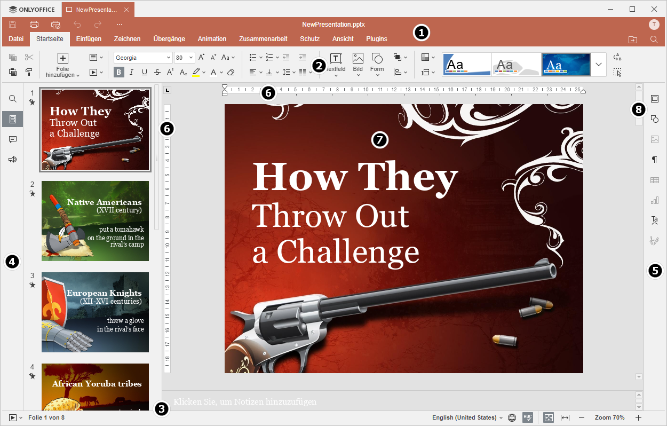Open the search panel in left sidebar
Image resolution: width=667 pixels, height=426 pixels.
pos(13,99)
